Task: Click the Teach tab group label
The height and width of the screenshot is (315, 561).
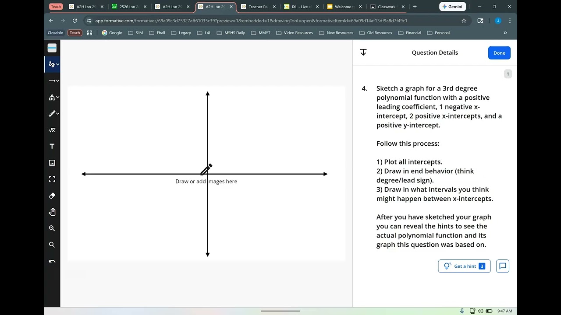Action: coord(56,7)
